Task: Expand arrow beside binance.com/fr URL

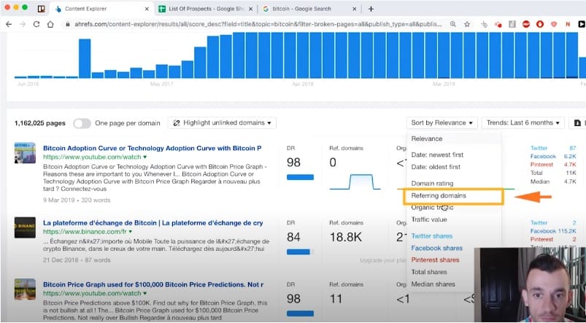Action: (x=131, y=232)
